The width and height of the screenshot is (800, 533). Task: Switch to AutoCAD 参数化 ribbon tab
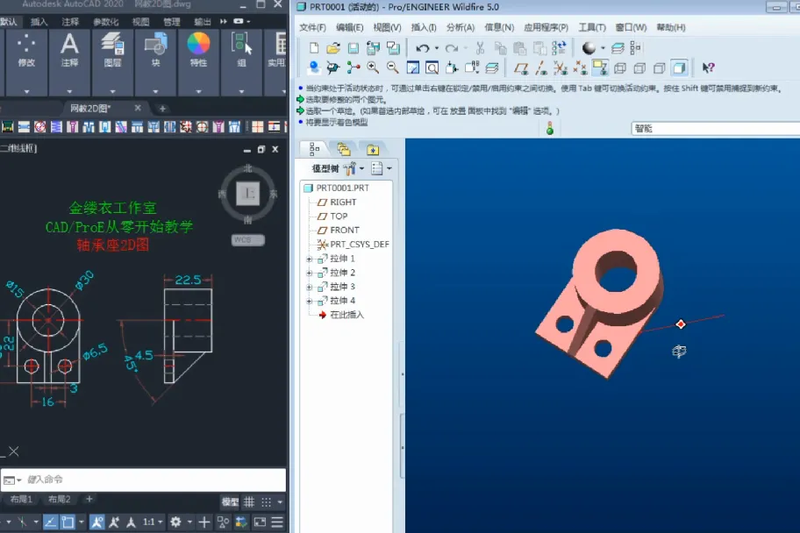[x=105, y=21]
